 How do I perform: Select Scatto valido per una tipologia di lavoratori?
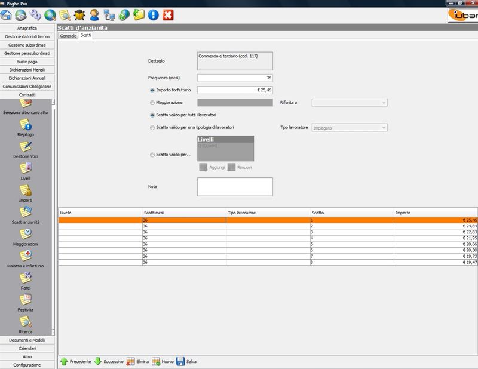pos(152,127)
